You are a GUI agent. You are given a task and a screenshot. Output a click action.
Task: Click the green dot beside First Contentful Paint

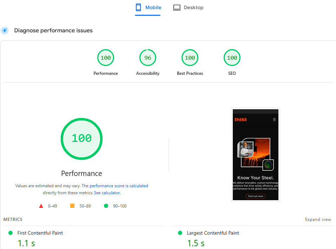[10, 232]
